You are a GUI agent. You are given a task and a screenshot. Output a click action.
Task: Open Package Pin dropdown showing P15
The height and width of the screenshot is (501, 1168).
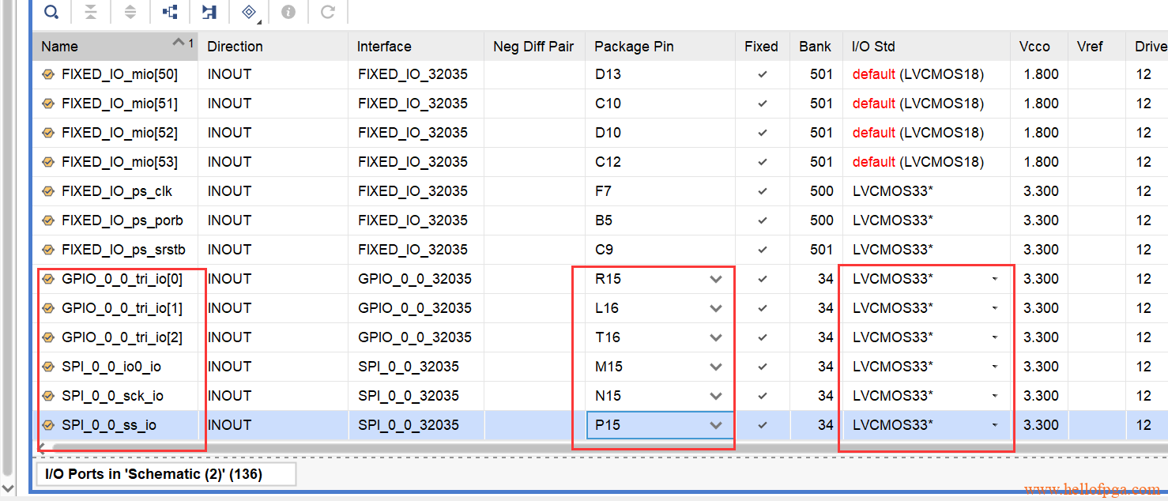coord(716,425)
